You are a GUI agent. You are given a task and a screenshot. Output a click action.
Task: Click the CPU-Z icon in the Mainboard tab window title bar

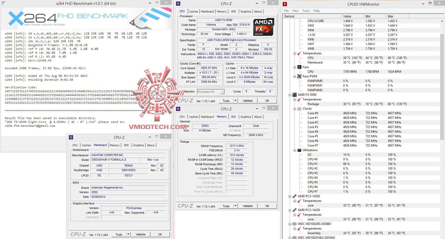tap(71, 137)
